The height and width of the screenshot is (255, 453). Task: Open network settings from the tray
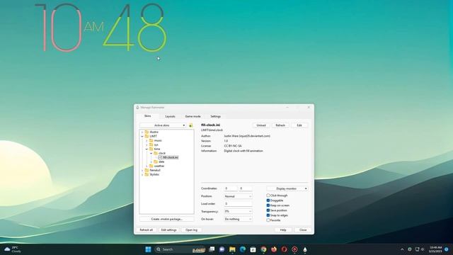(x=417, y=249)
